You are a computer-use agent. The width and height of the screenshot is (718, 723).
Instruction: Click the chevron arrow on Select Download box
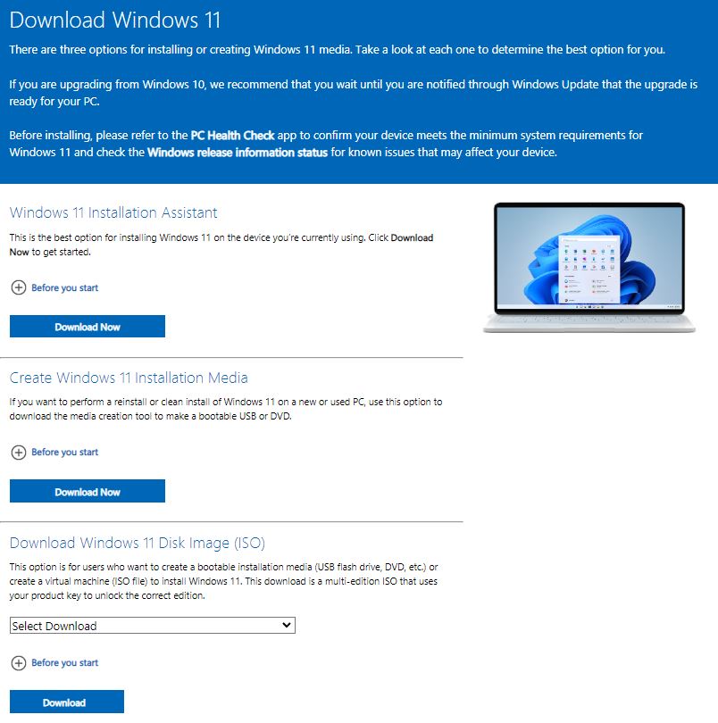286,625
